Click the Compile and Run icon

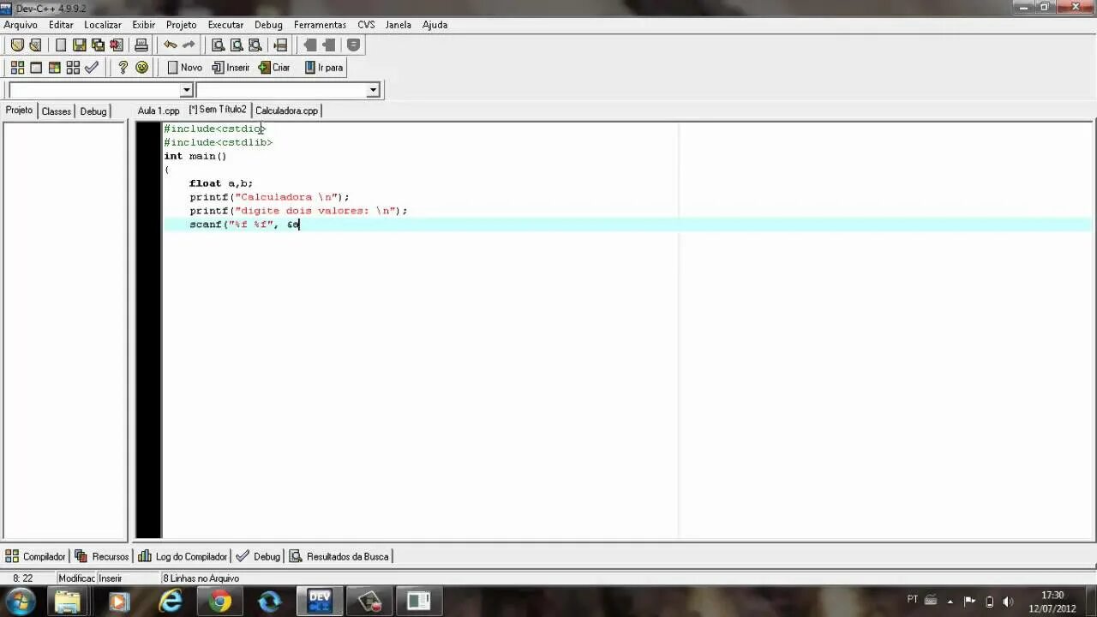point(54,68)
